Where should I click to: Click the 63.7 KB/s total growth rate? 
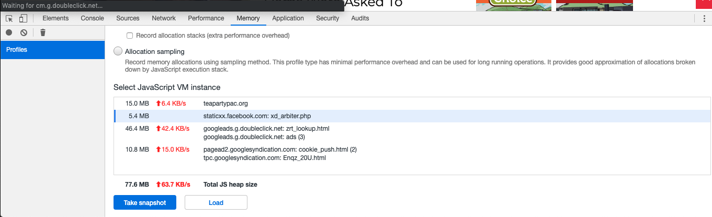click(173, 185)
